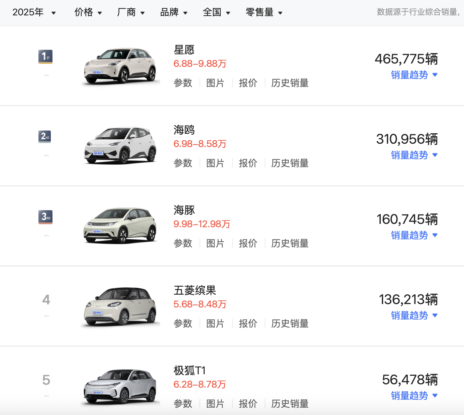
Task: Open 参数 parameters for 星愿
Action: tap(183, 83)
